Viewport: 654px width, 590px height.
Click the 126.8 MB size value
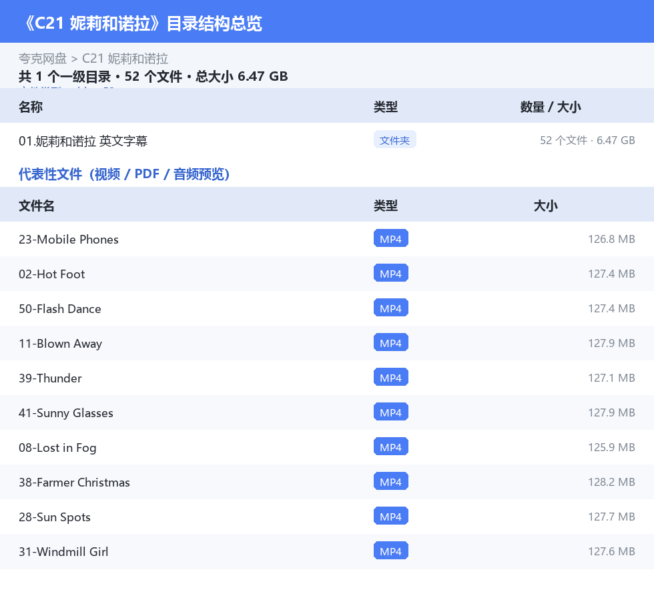click(611, 239)
